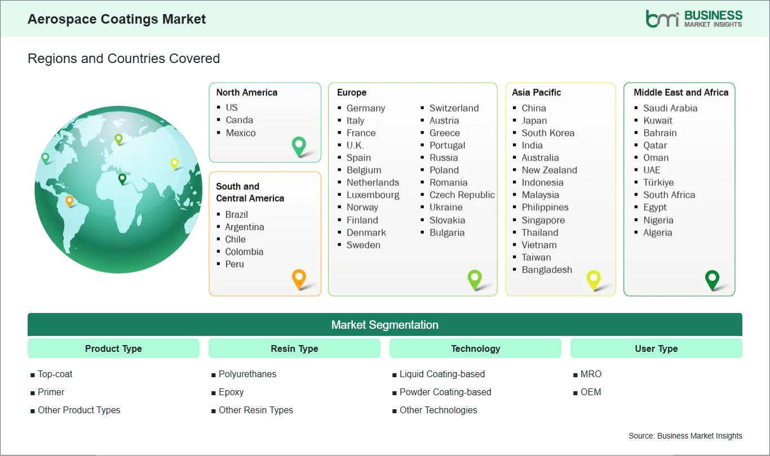Click the Source: Business Market Insights text
Viewport: 770px width, 456px height.
point(685,435)
